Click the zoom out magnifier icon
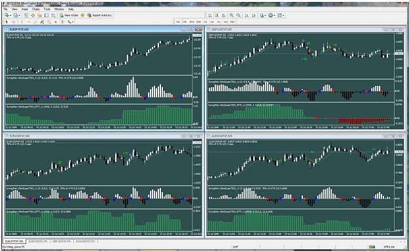The height and width of the screenshot is (251, 409). (x=238, y=16)
